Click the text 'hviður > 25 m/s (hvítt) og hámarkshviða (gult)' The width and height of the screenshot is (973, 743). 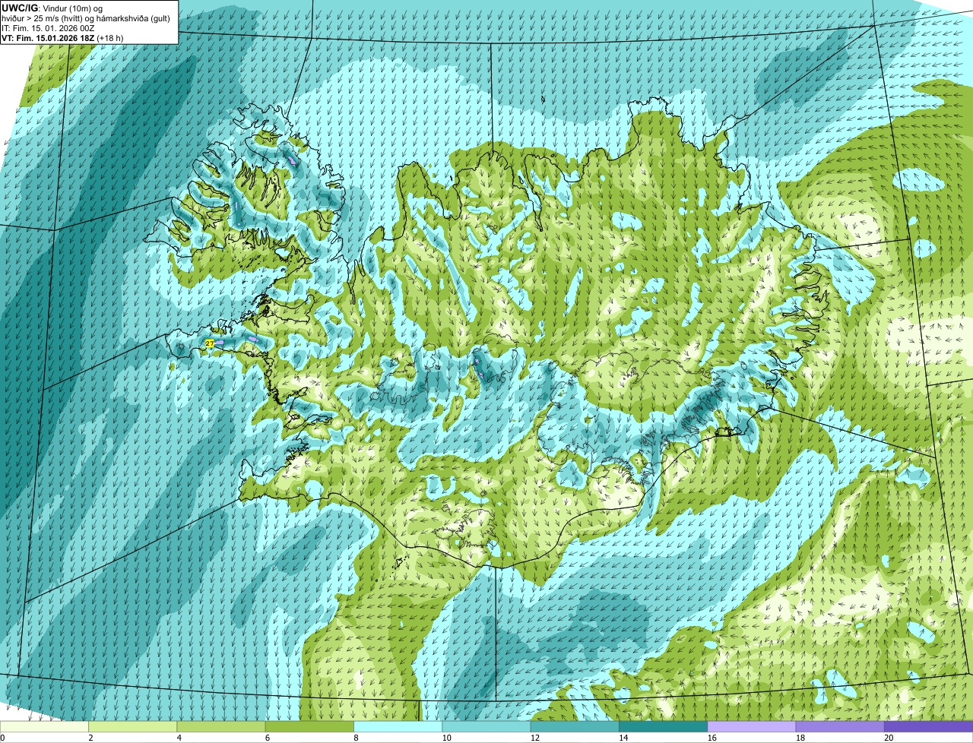pyautogui.click(x=87, y=18)
